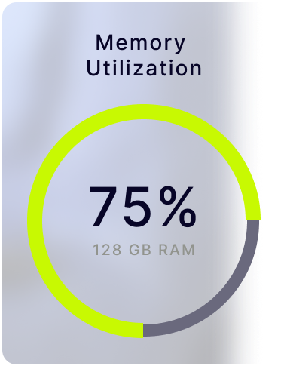Image resolution: width=287 pixels, height=366 pixels.
Task: Select the word Memory in the title
Action: click(x=140, y=44)
